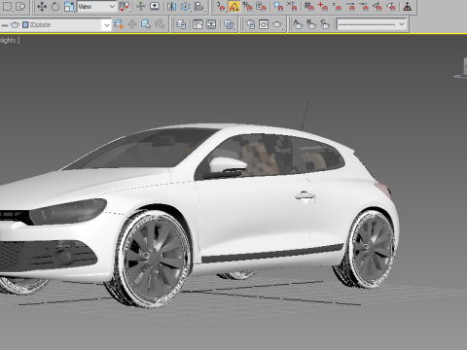Click the Render Production teapot icon
The image size is (467, 350).
pyautogui.click(x=277, y=24)
